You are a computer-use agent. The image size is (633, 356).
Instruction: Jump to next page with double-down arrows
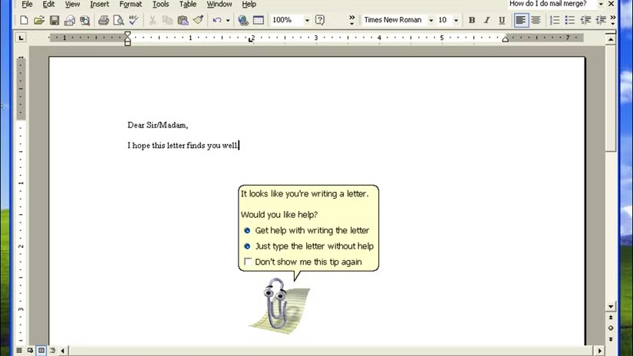click(611, 339)
